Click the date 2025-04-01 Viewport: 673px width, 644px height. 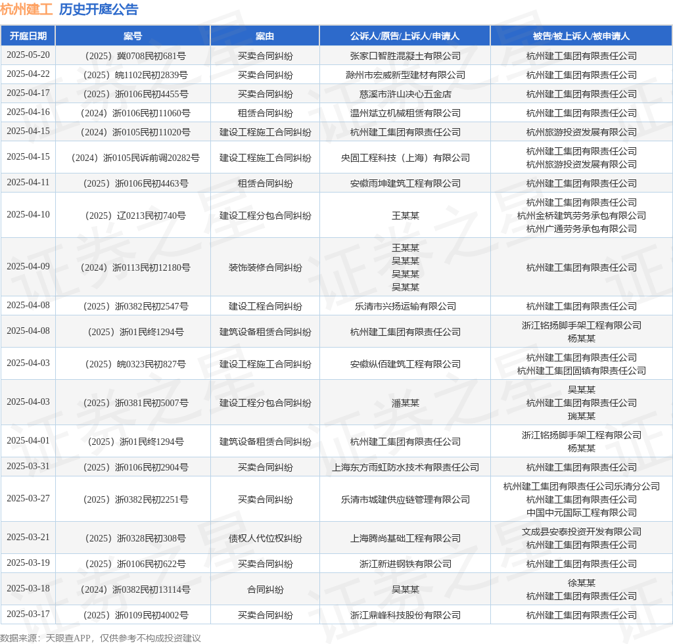click(28, 441)
